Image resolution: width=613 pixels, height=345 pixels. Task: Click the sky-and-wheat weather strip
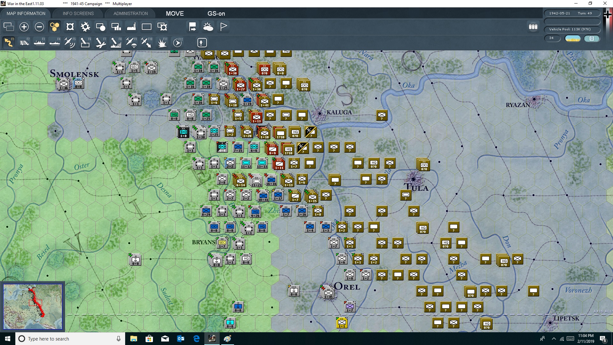(x=573, y=38)
